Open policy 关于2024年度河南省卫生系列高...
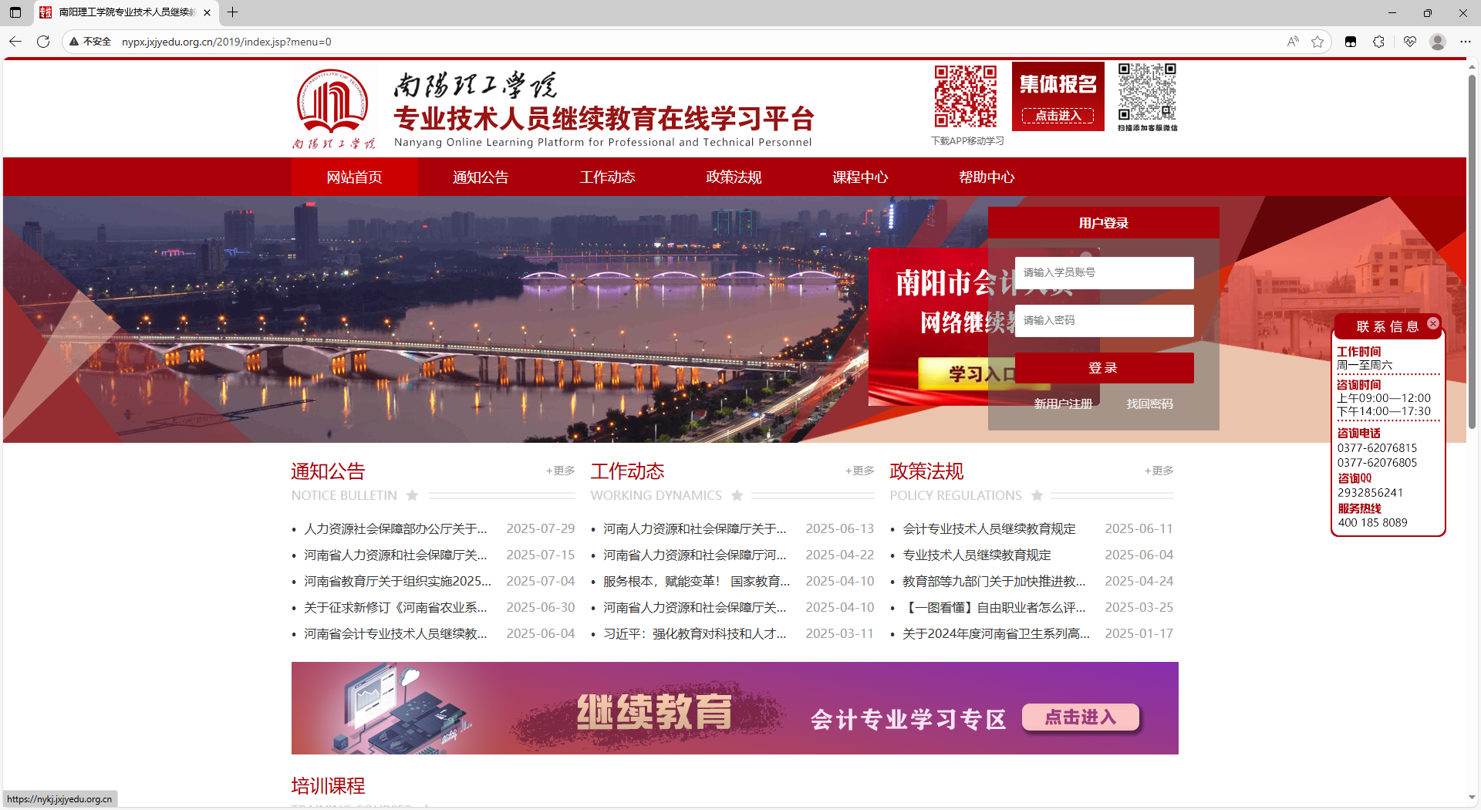Image resolution: width=1481 pixels, height=810 pixels. click(x=997, y=633)
